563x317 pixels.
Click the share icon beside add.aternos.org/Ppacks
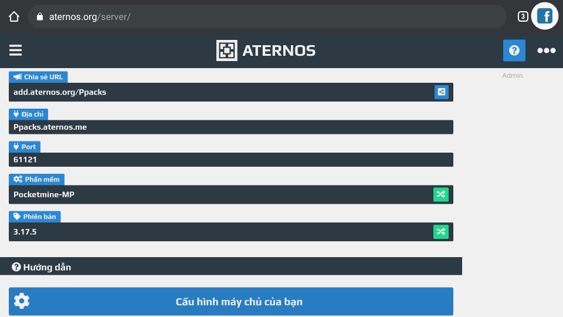click(x=441, y=92)
